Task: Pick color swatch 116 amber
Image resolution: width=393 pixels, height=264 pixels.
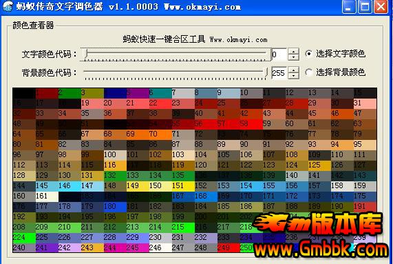Action: click(x=115, y=165)
